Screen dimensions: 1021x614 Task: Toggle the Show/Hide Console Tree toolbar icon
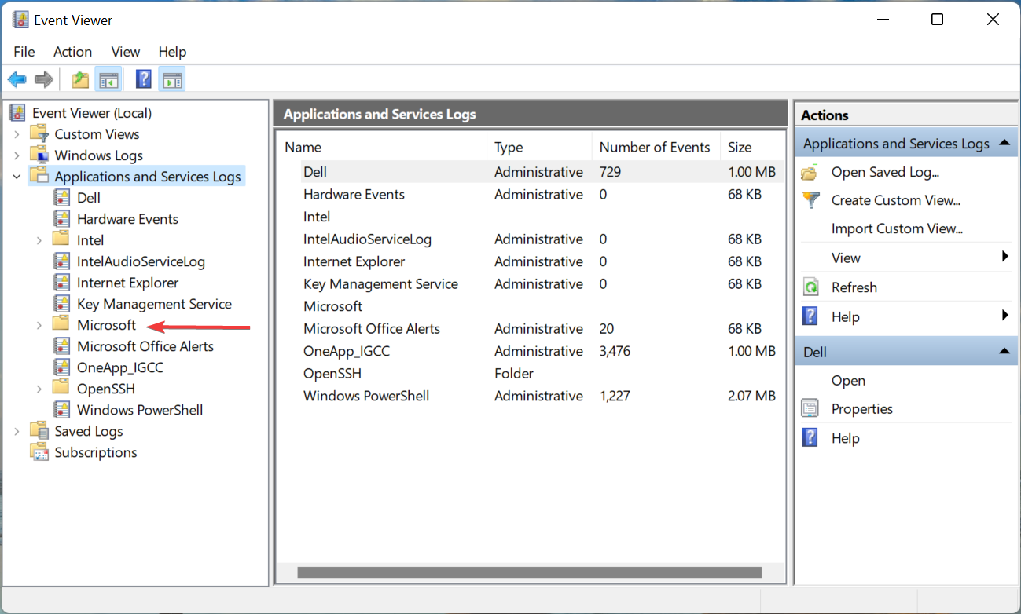coord(108,79)
